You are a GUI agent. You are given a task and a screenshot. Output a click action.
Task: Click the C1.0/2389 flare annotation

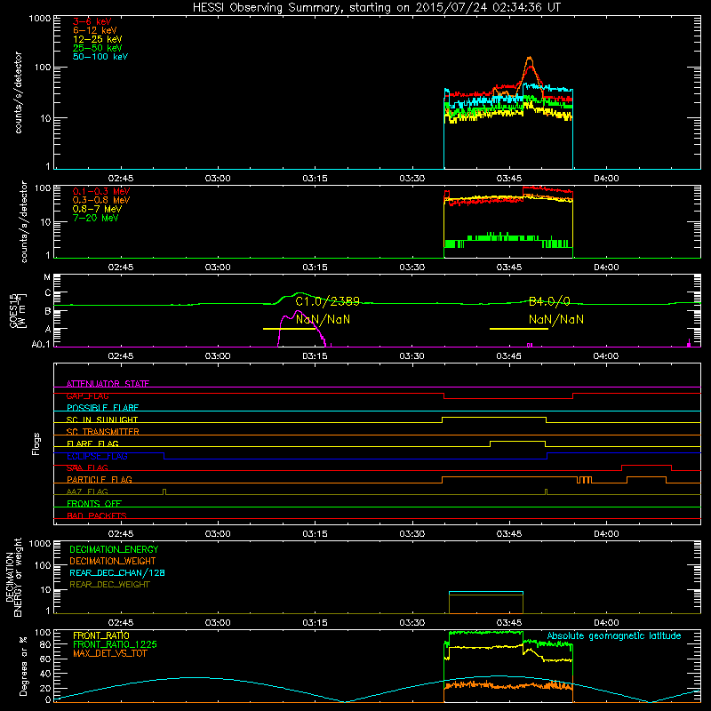click(x=327, y=301)
